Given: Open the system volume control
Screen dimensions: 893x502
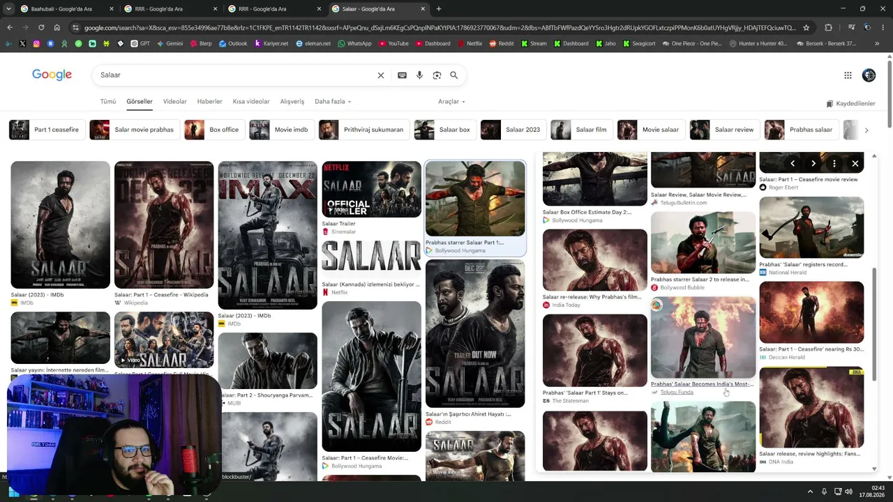Looking at the screenshot, I should point(848,492).
